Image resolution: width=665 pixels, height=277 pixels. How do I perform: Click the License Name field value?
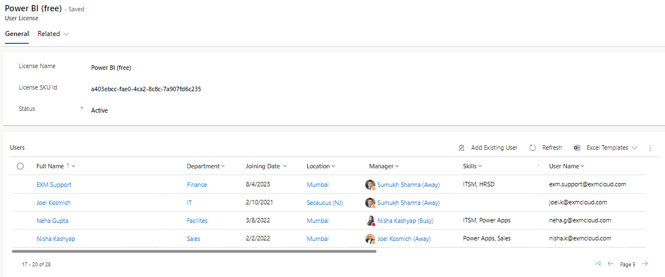point(111,68)
